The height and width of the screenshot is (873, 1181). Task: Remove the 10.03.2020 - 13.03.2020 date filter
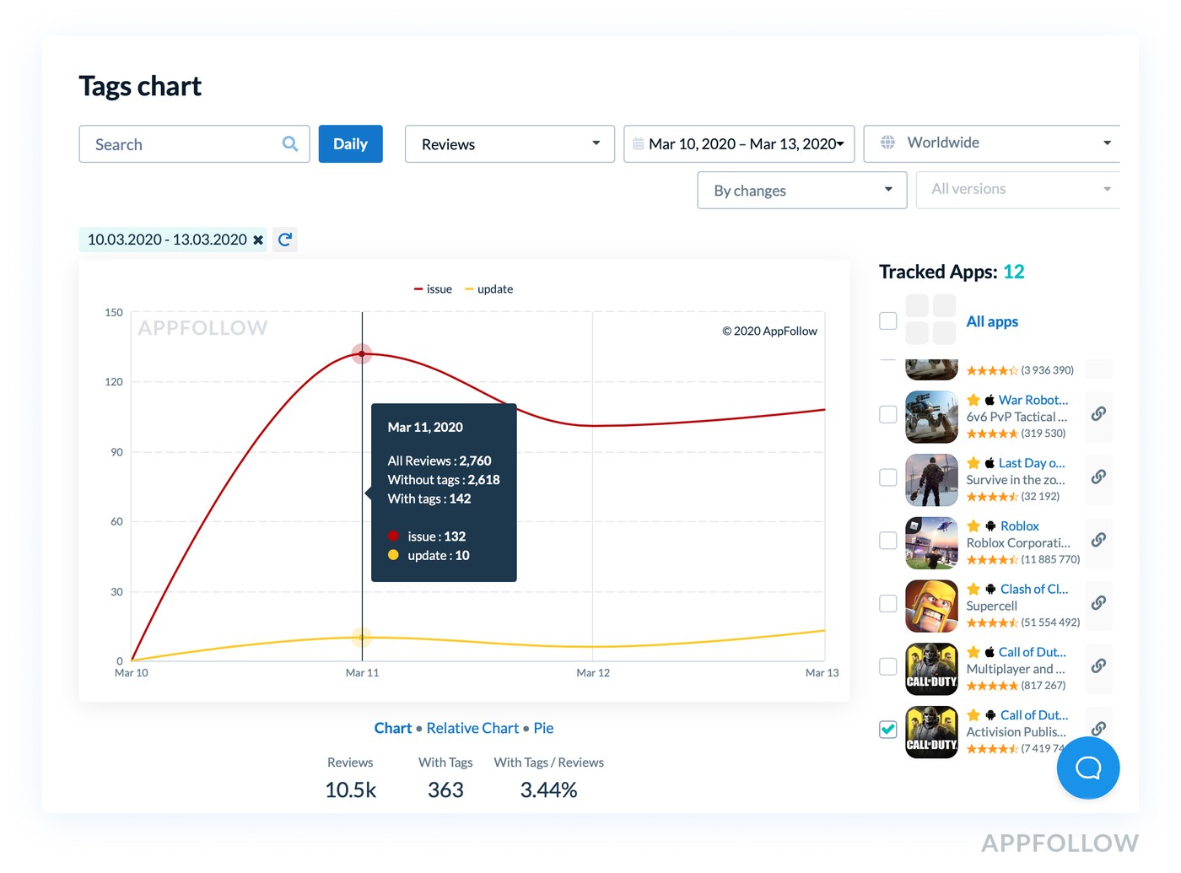258,240
